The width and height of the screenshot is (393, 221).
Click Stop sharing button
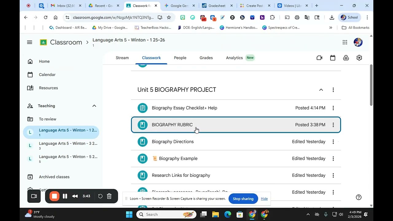pos(243,199)
